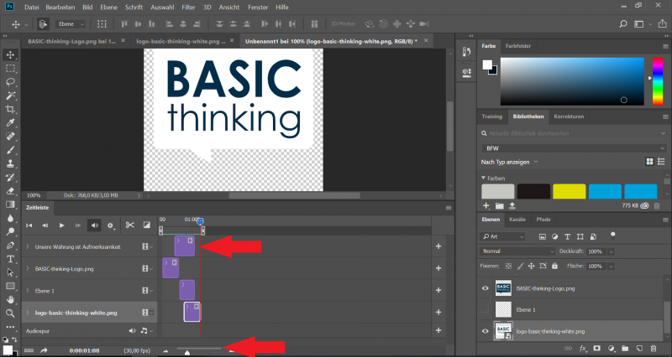Toggle auto-select checkbox in options bar
Screen dimensions: 672x357
click(43, 24)
